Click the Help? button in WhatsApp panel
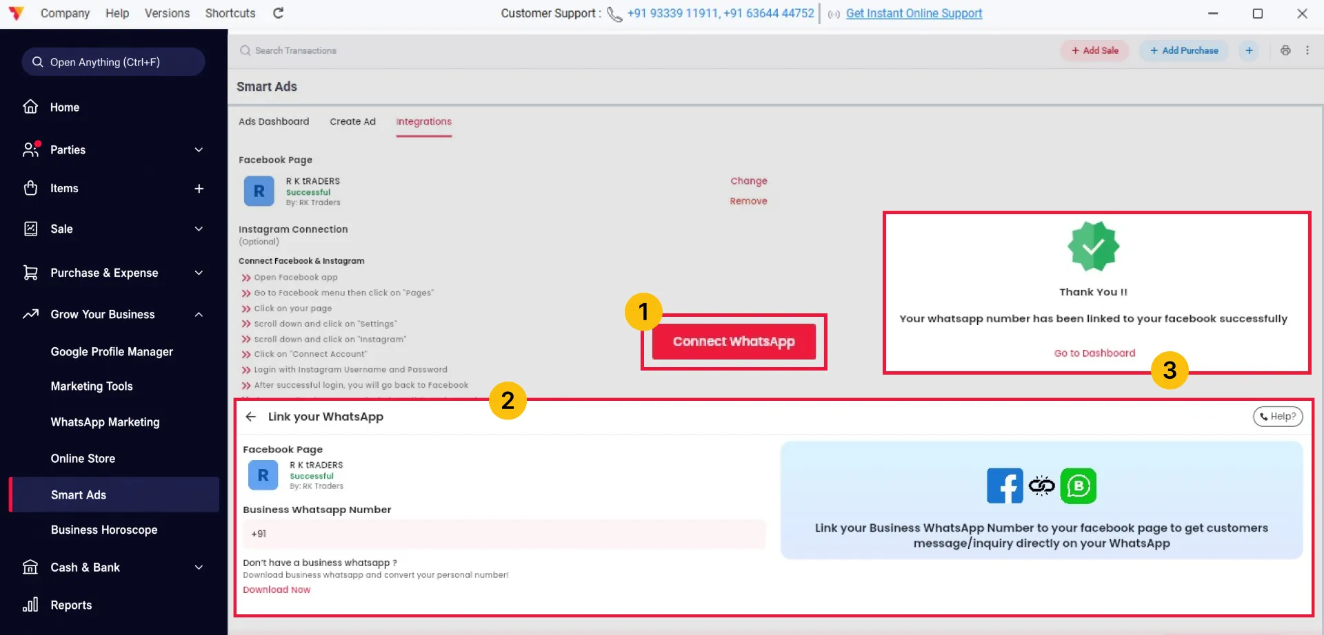1324x635 pixels. (1278, 416)
